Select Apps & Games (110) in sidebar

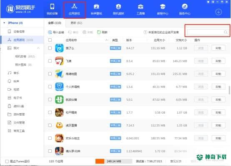22,40
